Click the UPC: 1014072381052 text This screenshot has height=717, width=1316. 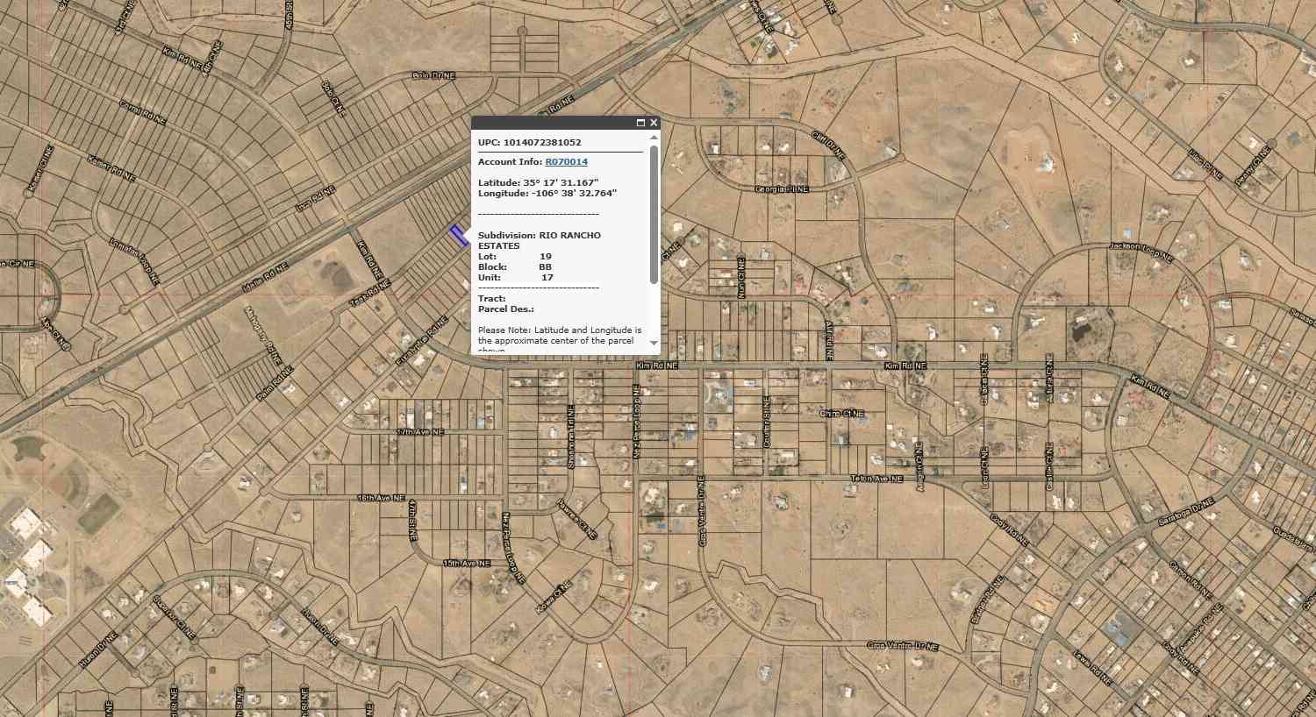pos(529,142)
